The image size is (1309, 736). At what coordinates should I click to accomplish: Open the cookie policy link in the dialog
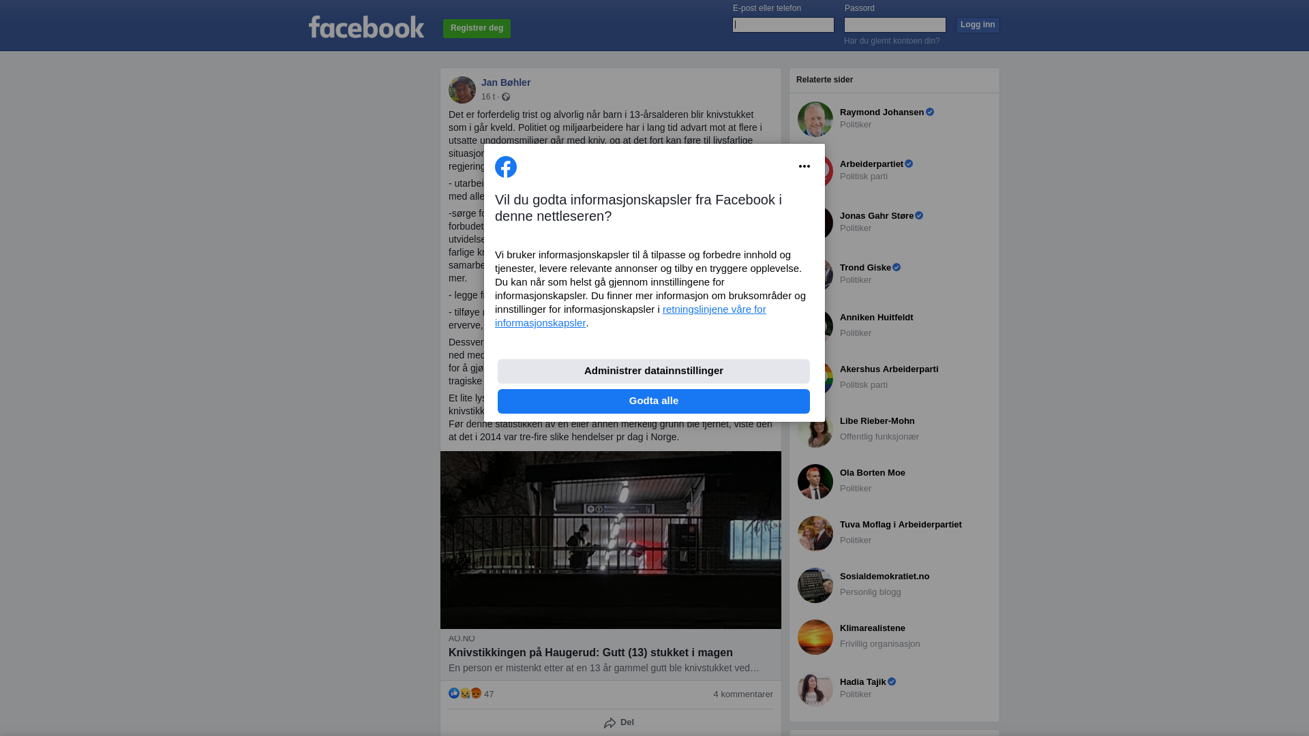point(631,316)
